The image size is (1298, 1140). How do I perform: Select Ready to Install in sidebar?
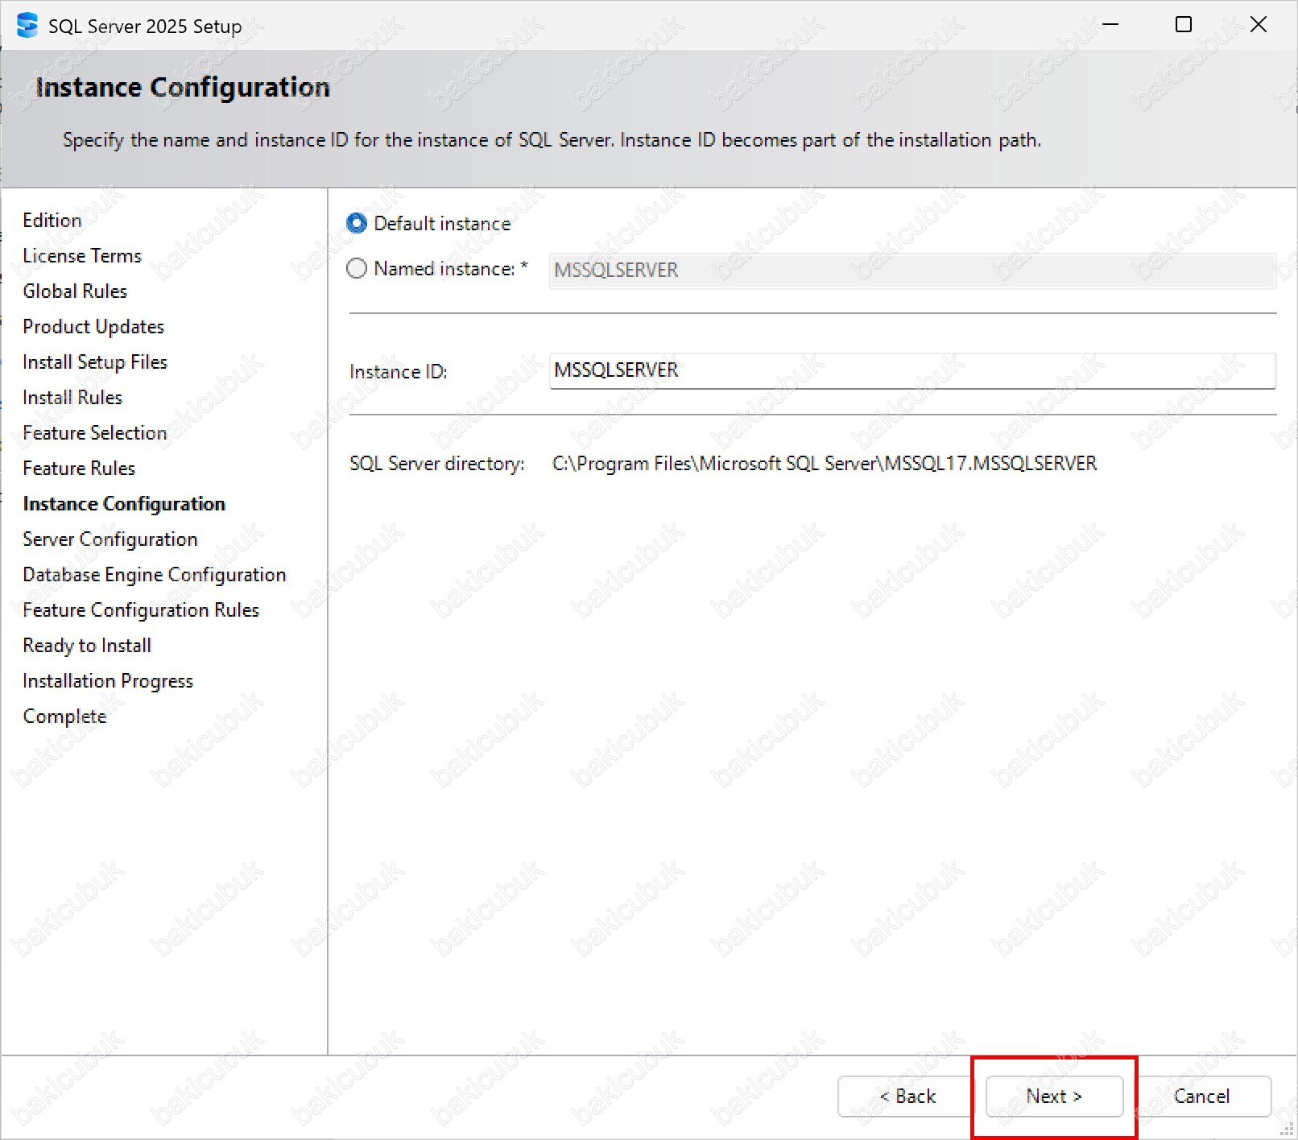(87, 646)
